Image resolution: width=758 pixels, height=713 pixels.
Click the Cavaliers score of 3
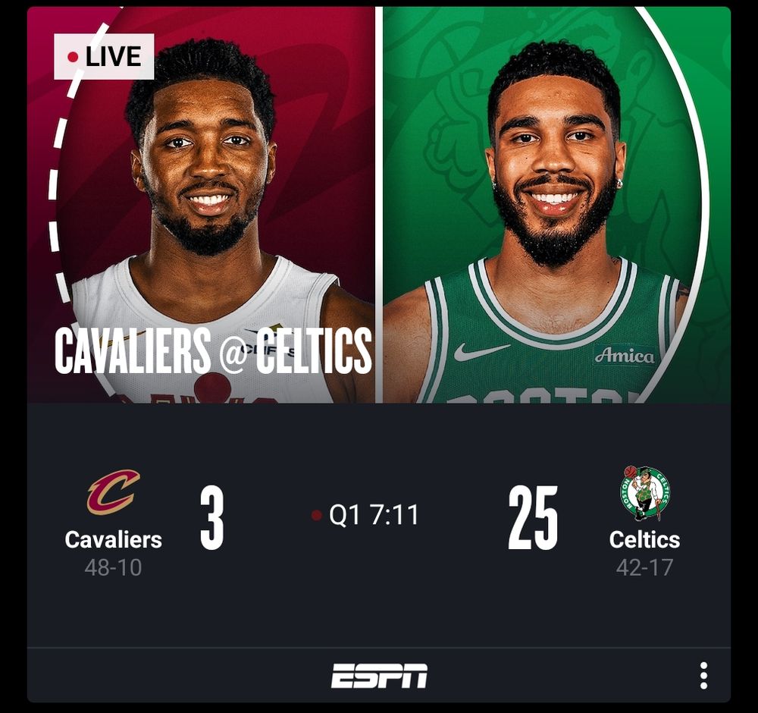tap(211, 518)
